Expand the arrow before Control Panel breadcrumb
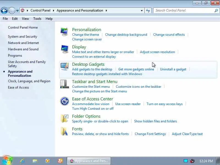This screenshot has height=165, width=220. (x=28, y=10)
